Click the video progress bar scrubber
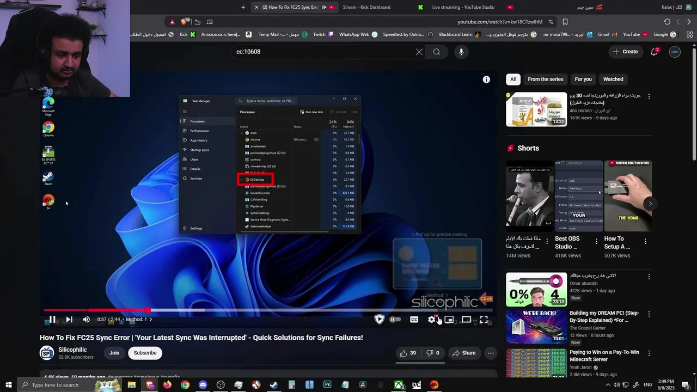The height and width of the screenshot is (392, 697). click(x=147, y=310)
